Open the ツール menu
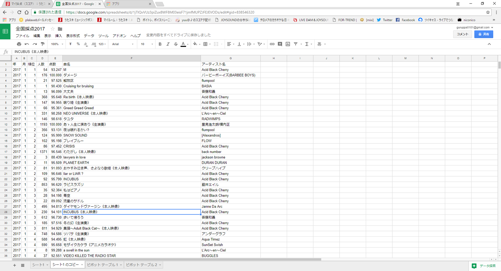The image size is (501, 271). [x=103, y=36]
